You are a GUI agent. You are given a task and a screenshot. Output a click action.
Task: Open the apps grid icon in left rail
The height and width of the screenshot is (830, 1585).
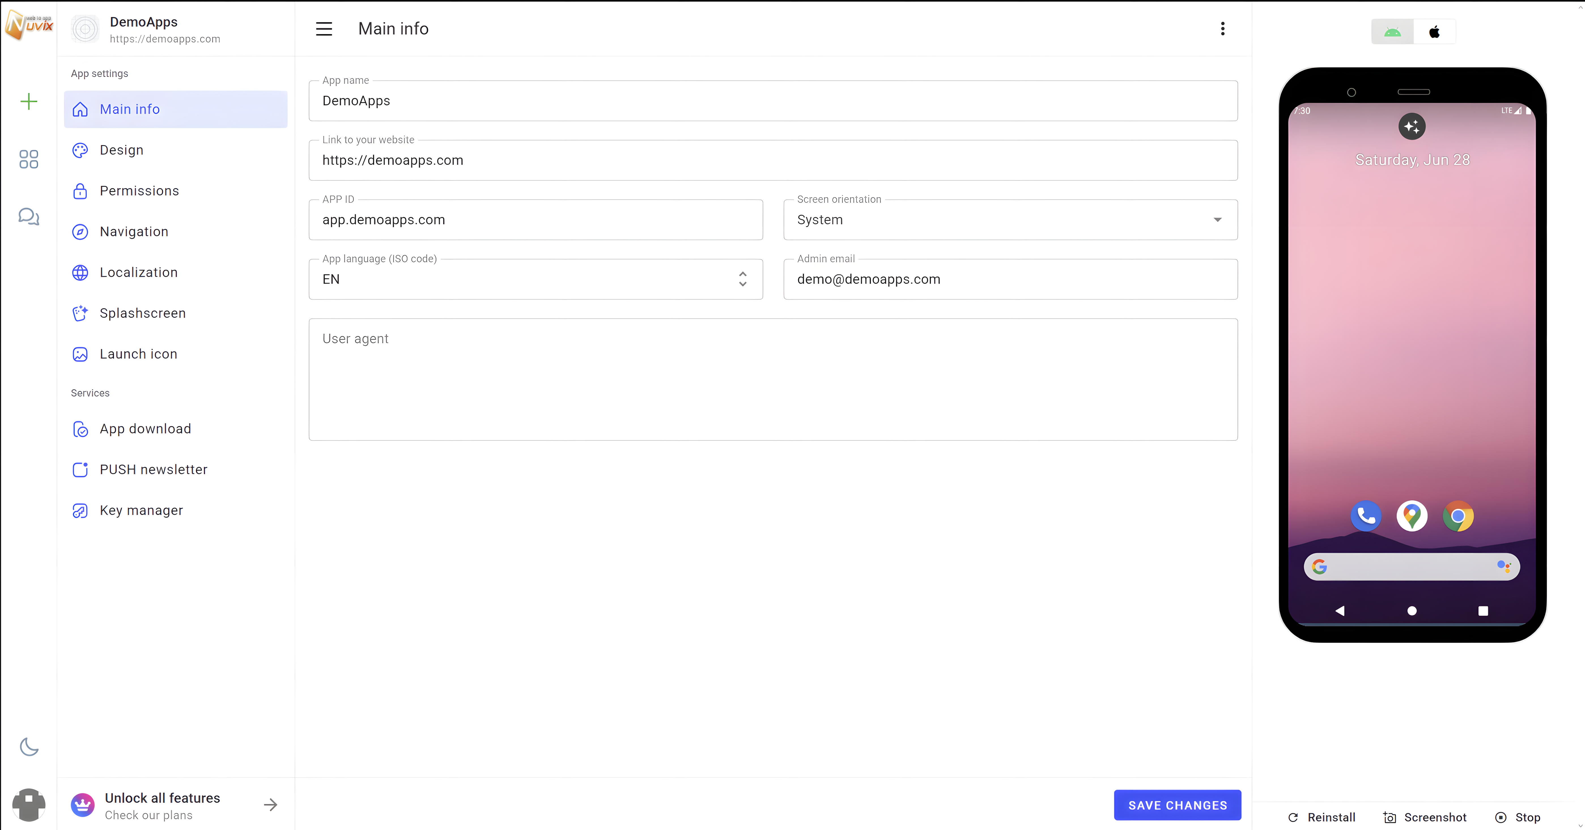pos(28,159)
